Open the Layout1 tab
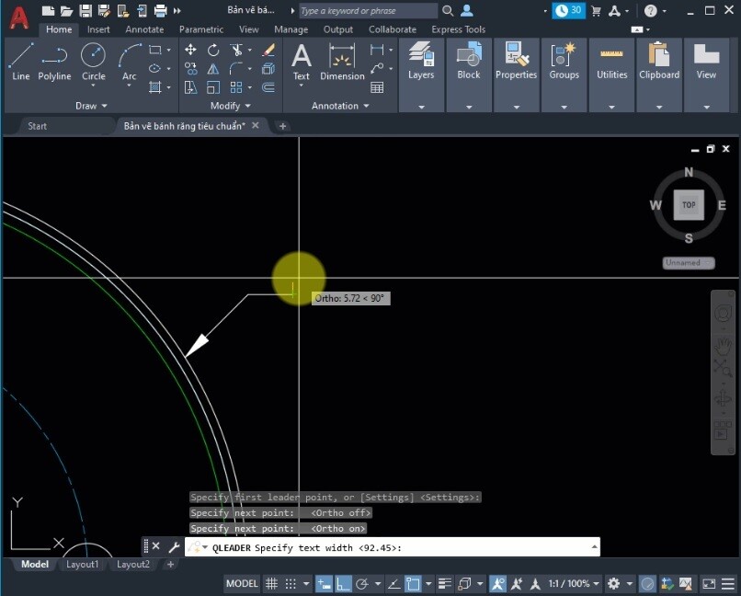 (83, 564)
